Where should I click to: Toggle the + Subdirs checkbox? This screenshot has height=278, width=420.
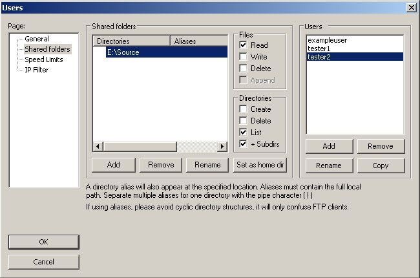(x=243, y=144)
